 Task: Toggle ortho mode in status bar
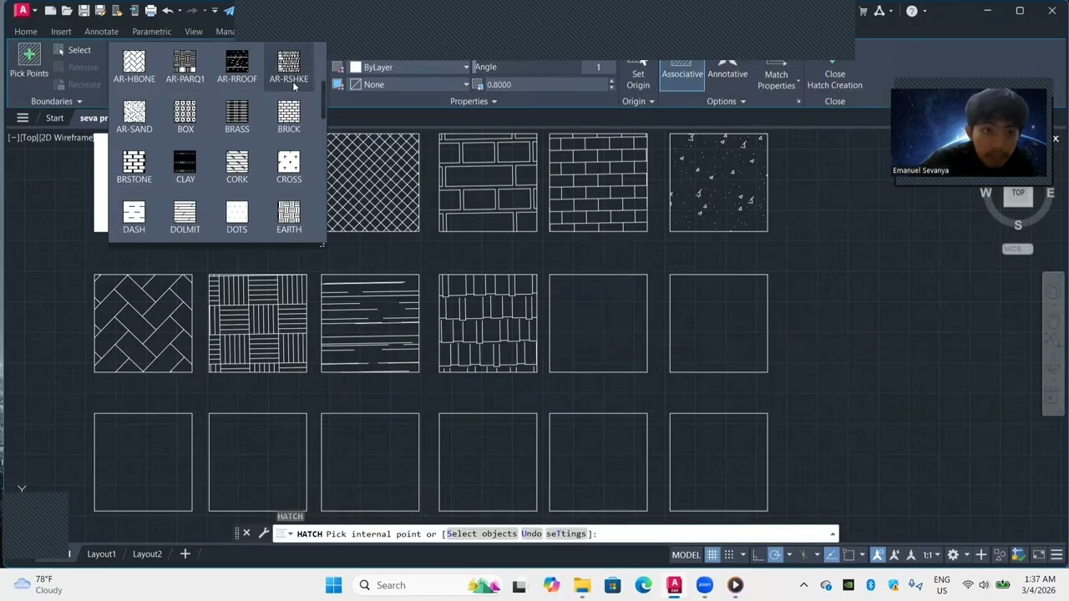pyautogui.click(x=757, y=554)
